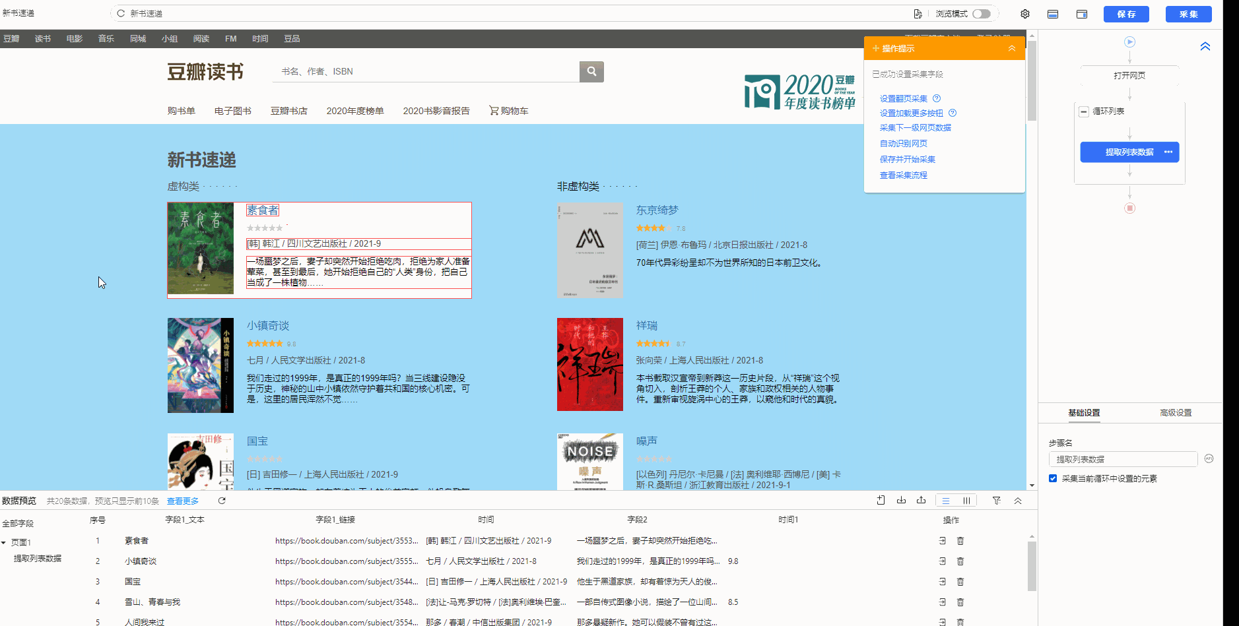Focus the 步骤名 input field

point(1123,459)
